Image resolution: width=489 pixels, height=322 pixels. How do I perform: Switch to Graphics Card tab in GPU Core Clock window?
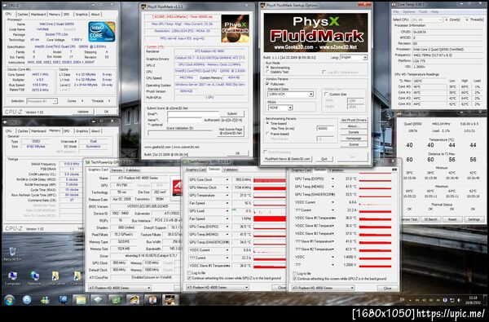pos(196,170)
